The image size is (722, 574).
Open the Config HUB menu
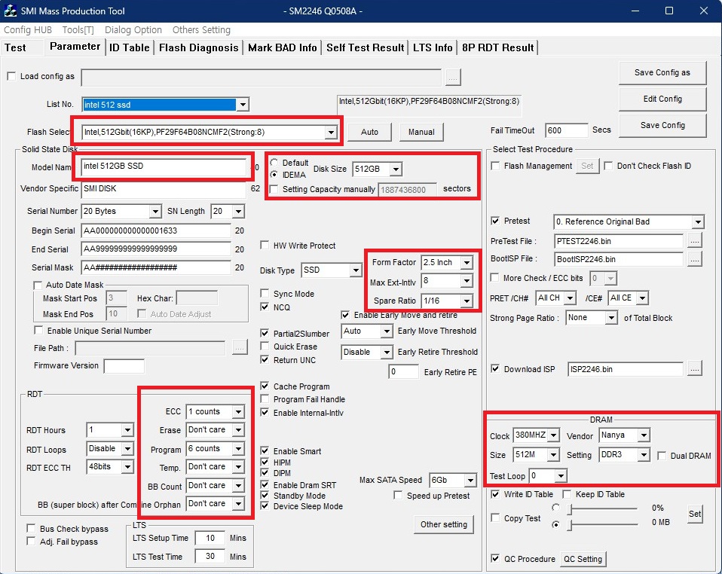28,30
